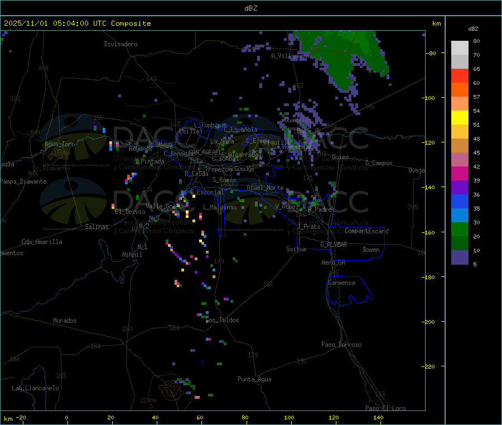The height and width of the screenshot is (425, 502).
Task: Click the Atuel_Norte label
Action: (265, 188)
